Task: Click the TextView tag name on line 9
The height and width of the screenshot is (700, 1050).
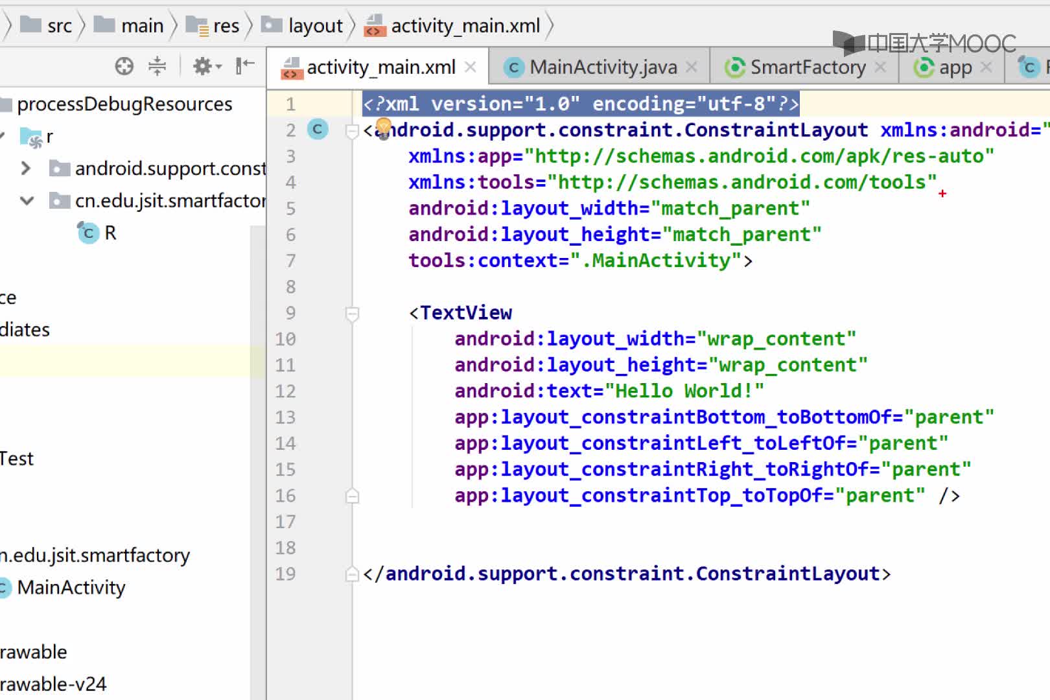Action: point(466,313)
